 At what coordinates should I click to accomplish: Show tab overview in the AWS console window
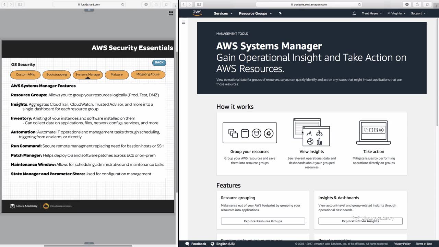point(427,4)
